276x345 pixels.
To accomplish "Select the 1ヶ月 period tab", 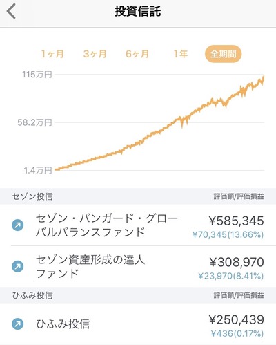I will [x=52, y=54].
